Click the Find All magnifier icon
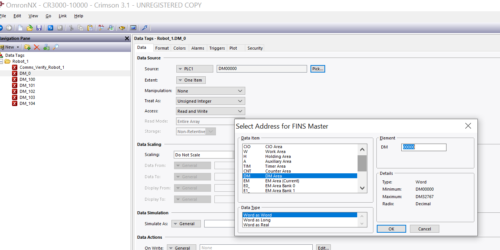 coord(101,28)
